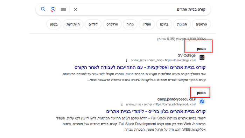The height and width of the screenshot is (138, 245).
Task: Click the SV College favicon
Action: click(x=202, y=58)
